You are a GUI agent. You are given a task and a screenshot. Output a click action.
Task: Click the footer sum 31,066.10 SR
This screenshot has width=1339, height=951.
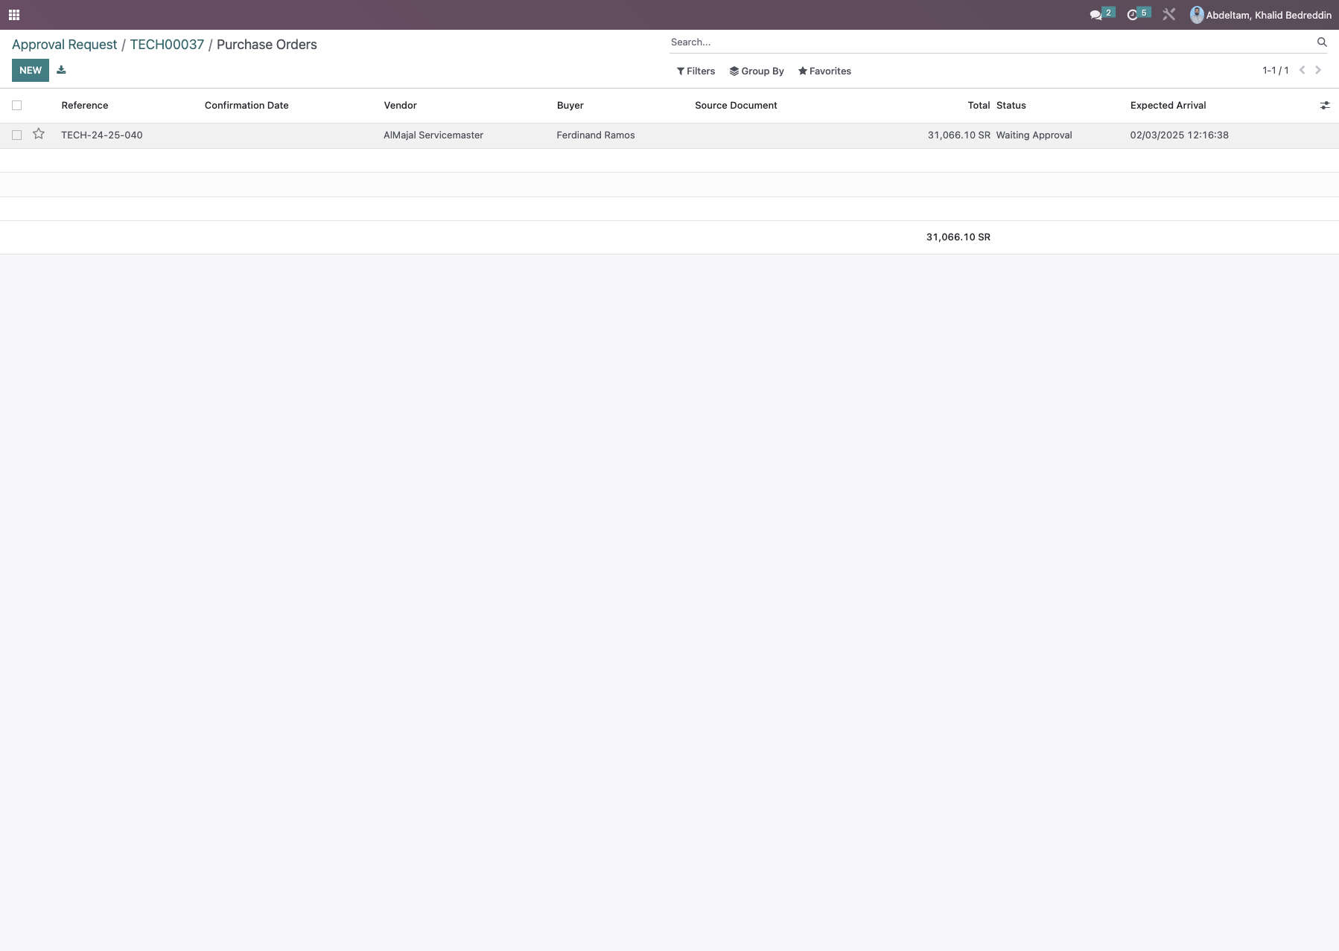958,237
